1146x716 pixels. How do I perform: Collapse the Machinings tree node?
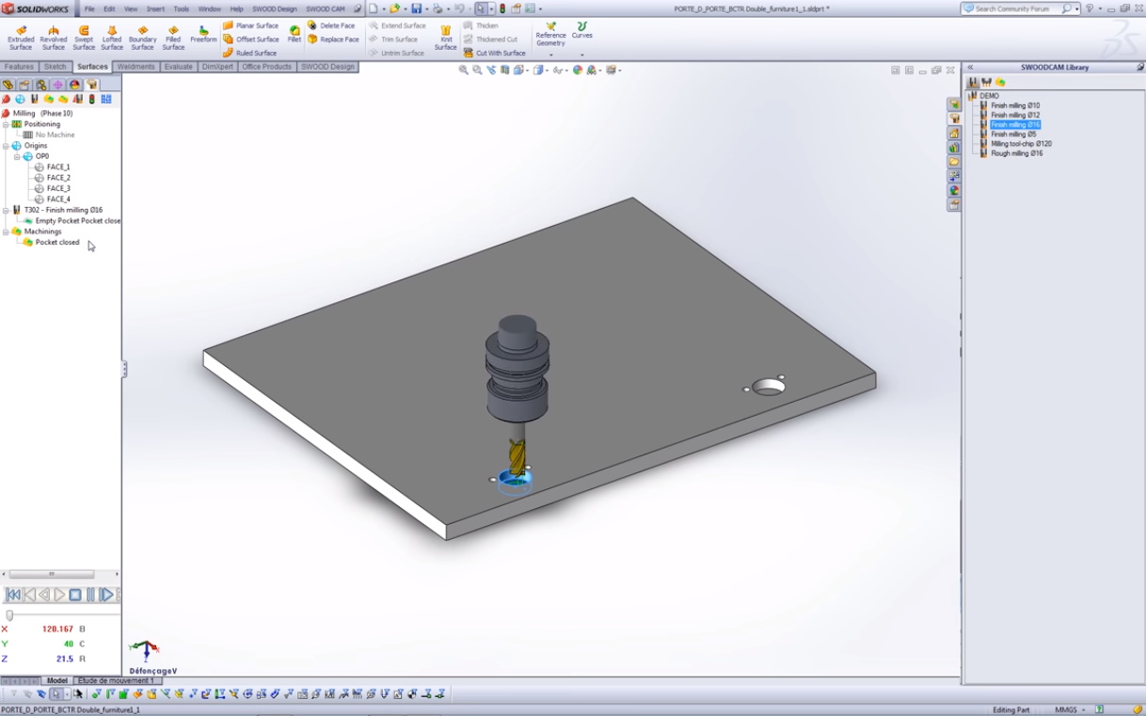coord(6,231)
